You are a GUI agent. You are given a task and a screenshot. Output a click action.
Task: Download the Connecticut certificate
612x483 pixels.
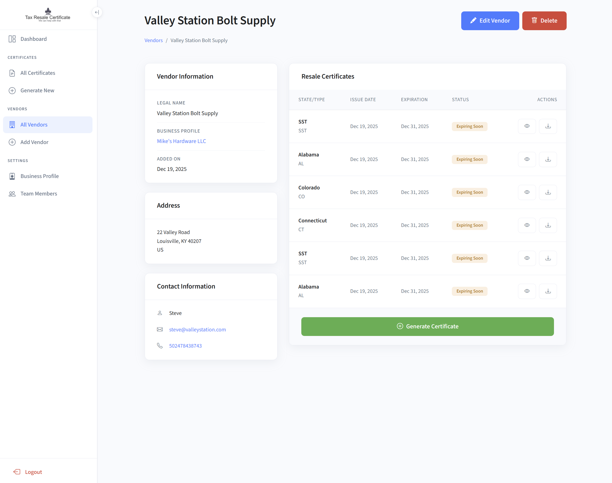(548, 225)
